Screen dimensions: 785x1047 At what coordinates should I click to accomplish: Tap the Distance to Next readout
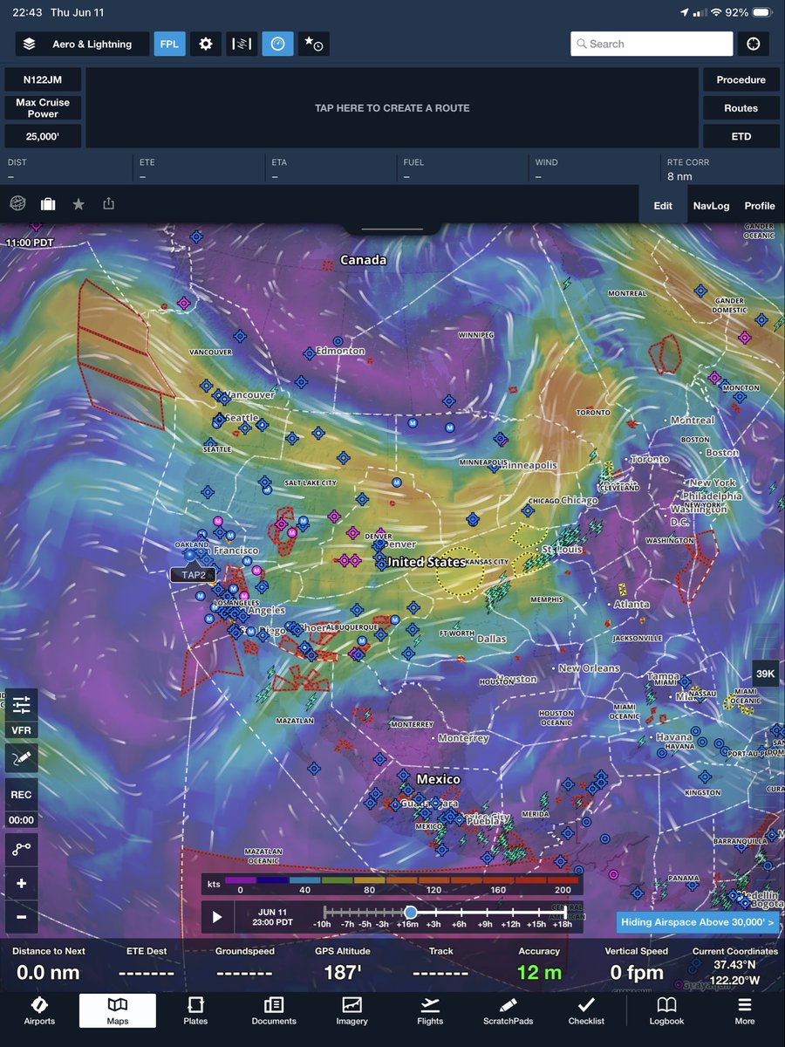tap(50, 963)
